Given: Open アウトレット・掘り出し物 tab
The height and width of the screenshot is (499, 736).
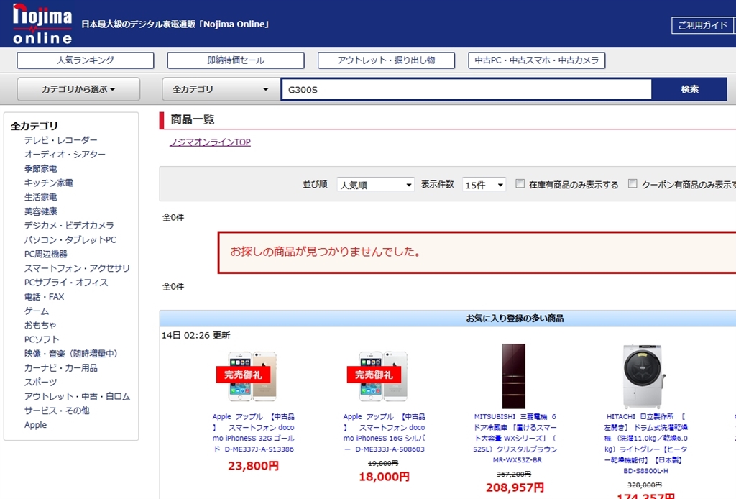Looking at the screenshot, I should click(x=386, y=60).
